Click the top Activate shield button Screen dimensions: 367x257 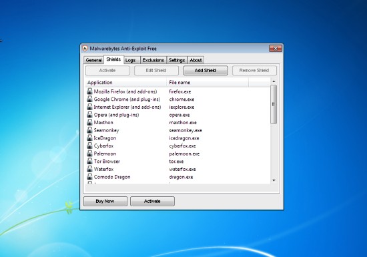[x=107, y=71]
